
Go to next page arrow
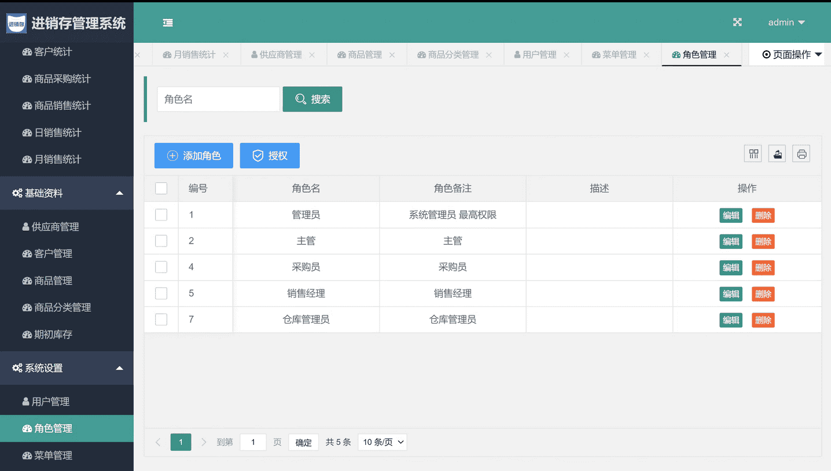click(x=204, y=443)
